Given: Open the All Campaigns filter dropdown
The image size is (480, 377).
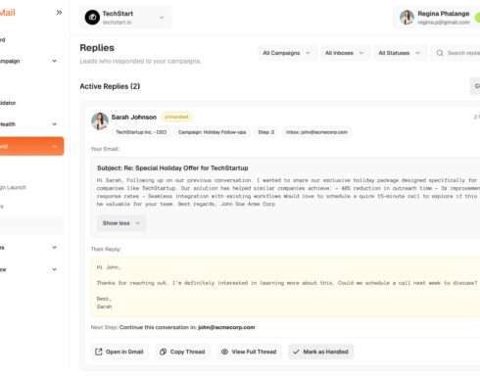Looking at the screenshot, I should pyautogui.click(x=287, y=53).
